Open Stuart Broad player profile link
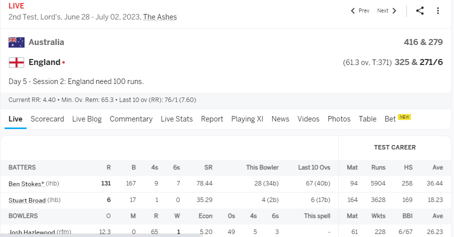Image resolution: width=454 pixels, height=237 pixels. (27, 200)
